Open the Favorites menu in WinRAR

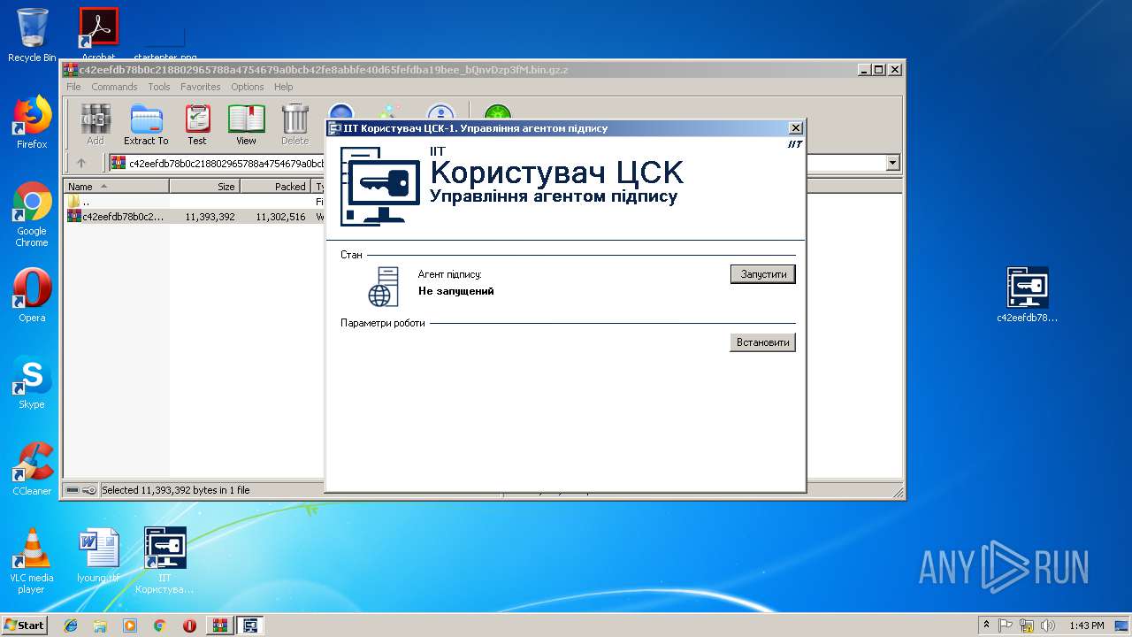[201, 87]
